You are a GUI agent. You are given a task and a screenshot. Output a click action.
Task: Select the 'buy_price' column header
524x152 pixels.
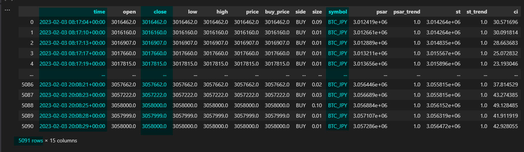click(x=277, y=12)
